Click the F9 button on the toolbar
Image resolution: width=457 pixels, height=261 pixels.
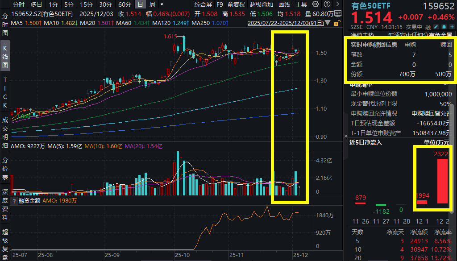220,4
